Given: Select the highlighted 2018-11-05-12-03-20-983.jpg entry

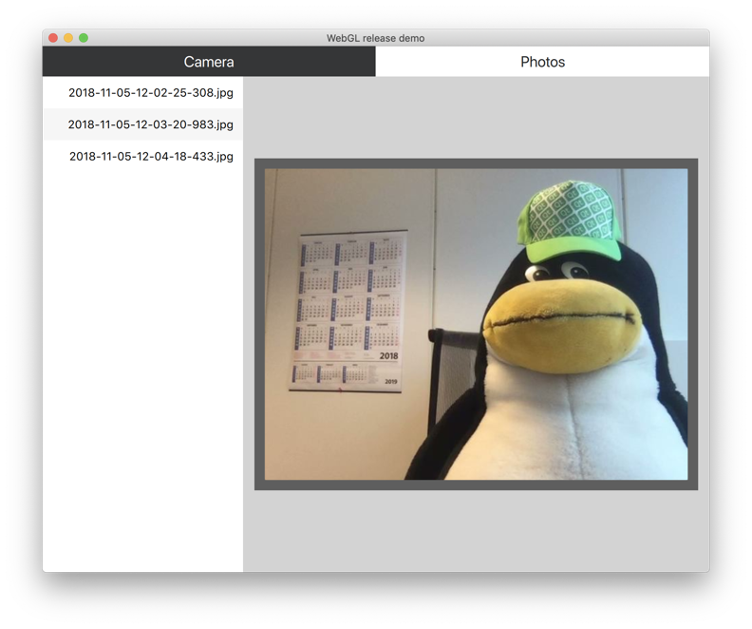Looking at the screenshot, I should pos(150,124).
